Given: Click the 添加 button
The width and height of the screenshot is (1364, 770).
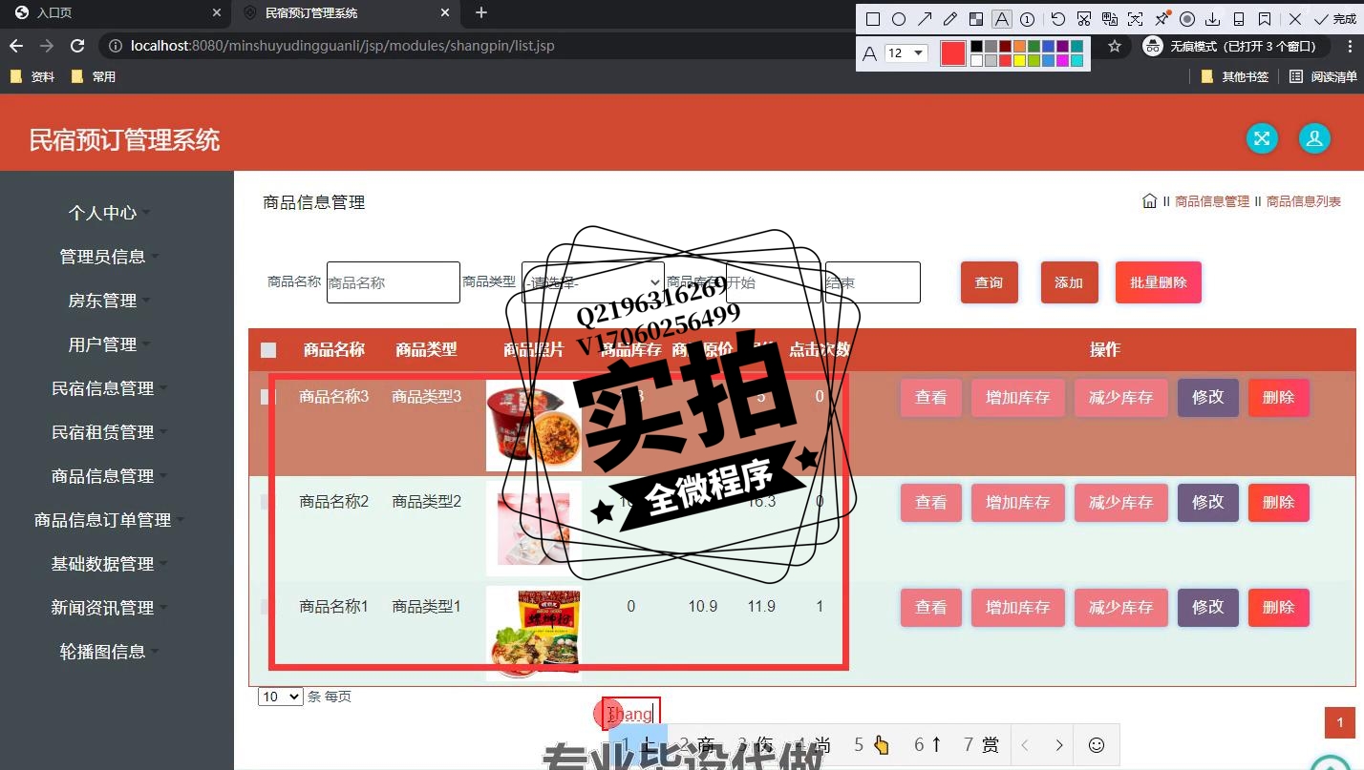Looking at the screenshot, I should 1069,282.
